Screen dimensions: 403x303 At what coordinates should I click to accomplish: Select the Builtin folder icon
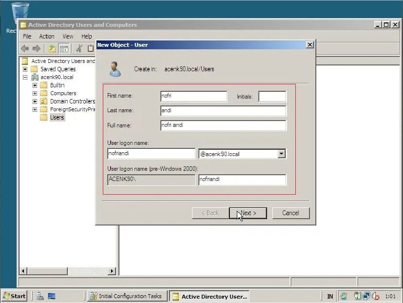point(44,85)
